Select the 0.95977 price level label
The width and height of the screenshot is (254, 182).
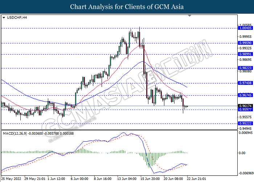(245, 110)
